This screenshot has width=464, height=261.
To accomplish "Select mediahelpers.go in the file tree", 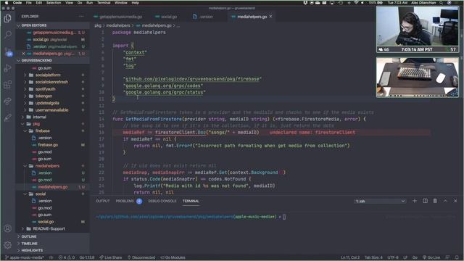I will [52, 187].
